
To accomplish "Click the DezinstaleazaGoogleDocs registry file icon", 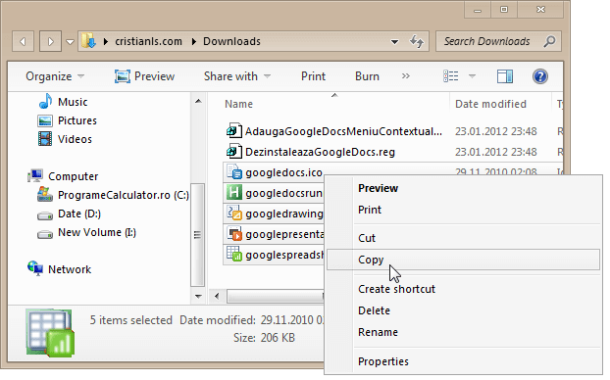I will [x=234, y=151].
